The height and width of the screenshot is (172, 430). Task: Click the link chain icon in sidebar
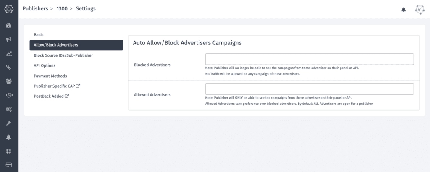tap(9, 67)
